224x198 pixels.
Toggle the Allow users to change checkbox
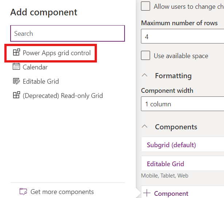pos(146,6)
